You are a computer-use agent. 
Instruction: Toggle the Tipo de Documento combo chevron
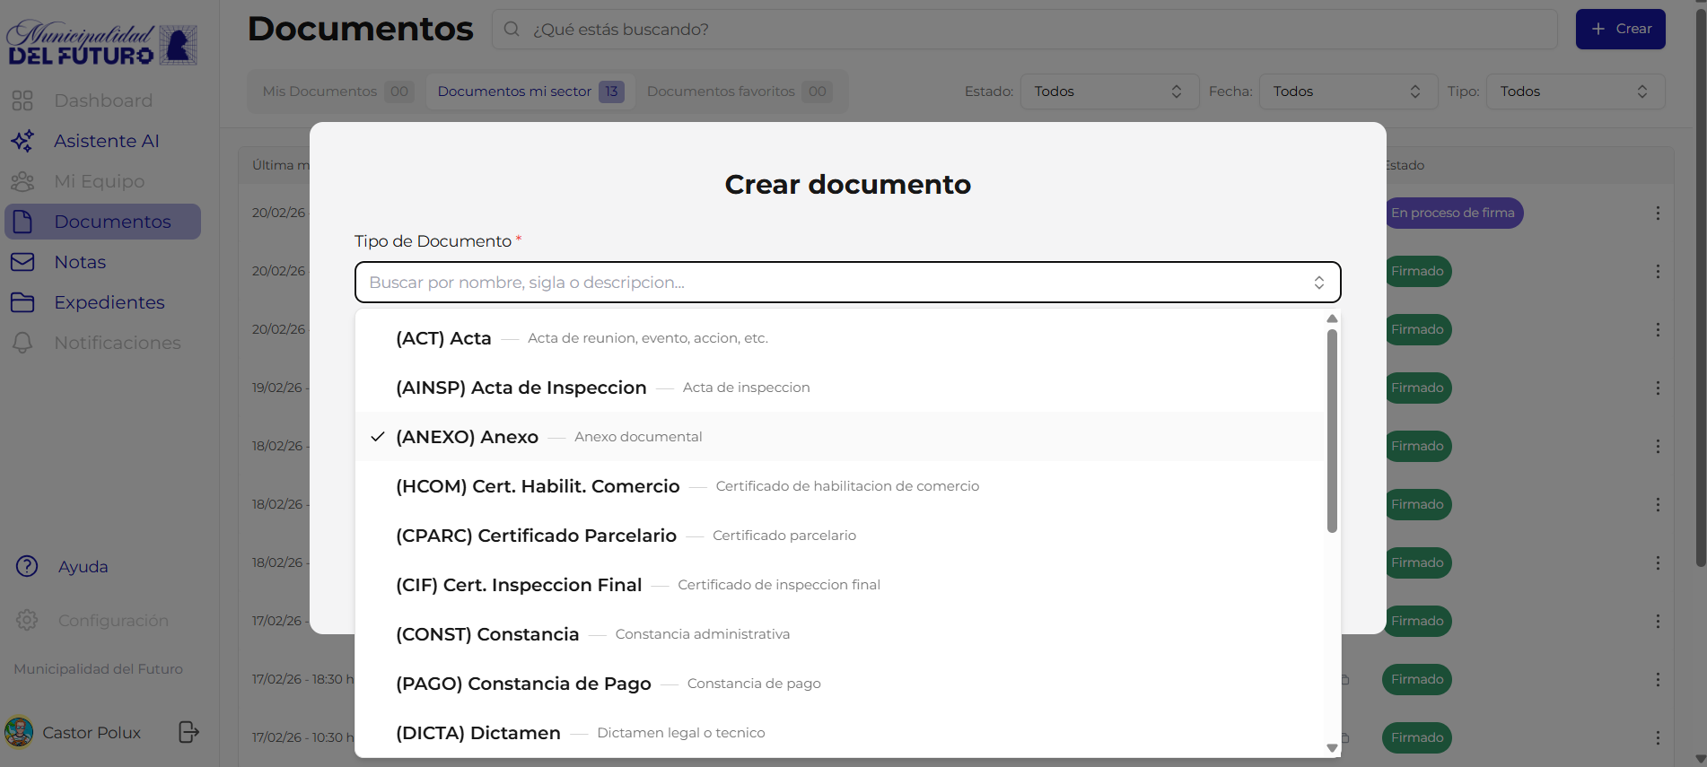tap(1318, 283)
